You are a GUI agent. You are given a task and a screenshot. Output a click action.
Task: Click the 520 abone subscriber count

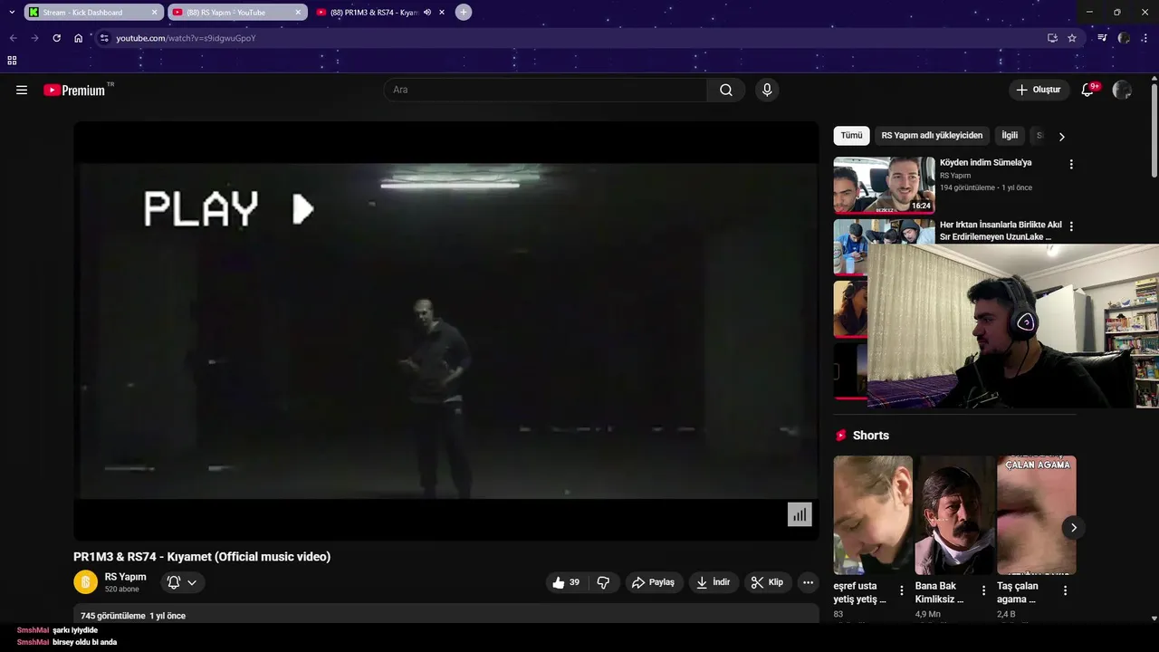coord(122,590)
